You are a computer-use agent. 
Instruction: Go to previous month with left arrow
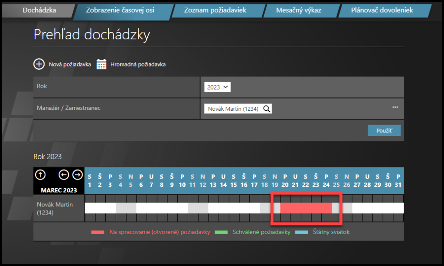(64, 175)
